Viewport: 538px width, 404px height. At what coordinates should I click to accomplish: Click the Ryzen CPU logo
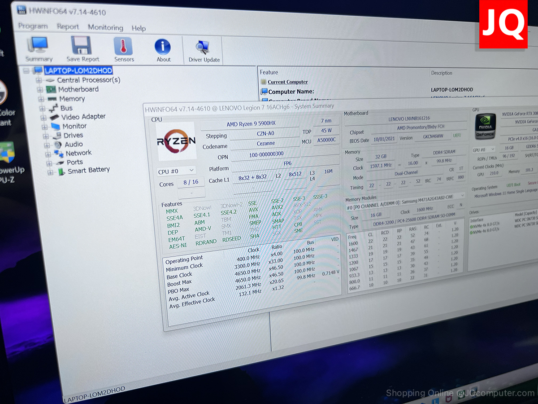[x=176, y=141]
